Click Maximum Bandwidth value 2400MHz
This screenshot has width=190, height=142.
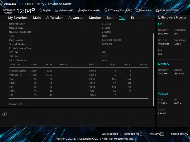[x=107, y=32]
